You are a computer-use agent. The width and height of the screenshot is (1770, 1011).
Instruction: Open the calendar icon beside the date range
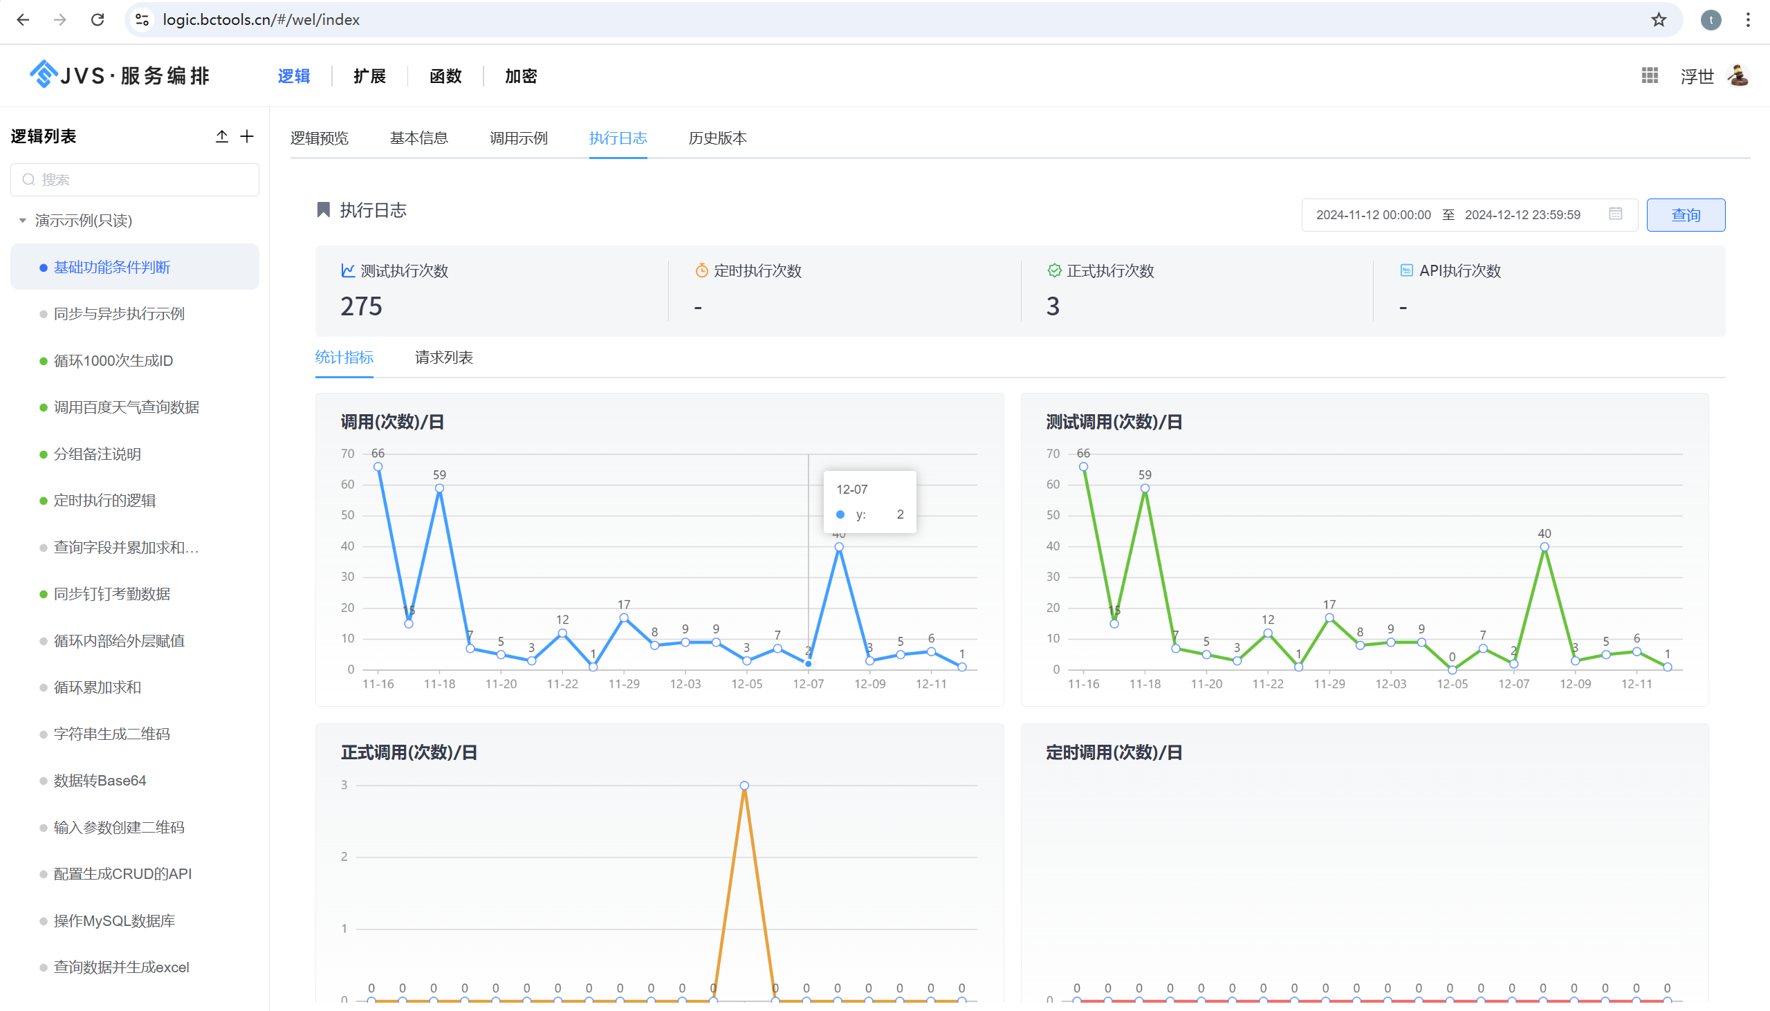tap(1616, 214)
